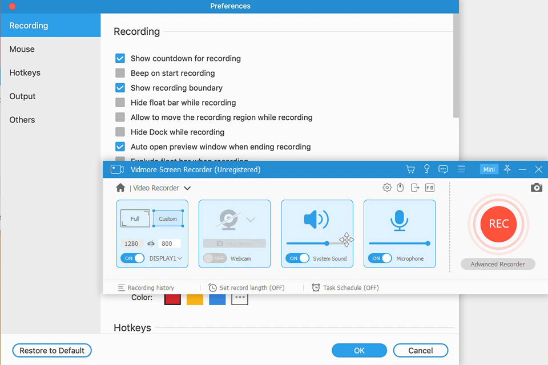Open recording settings gear icon
Image resolution: width=548 pixels, height=365 pixels.
click(387, 188)
